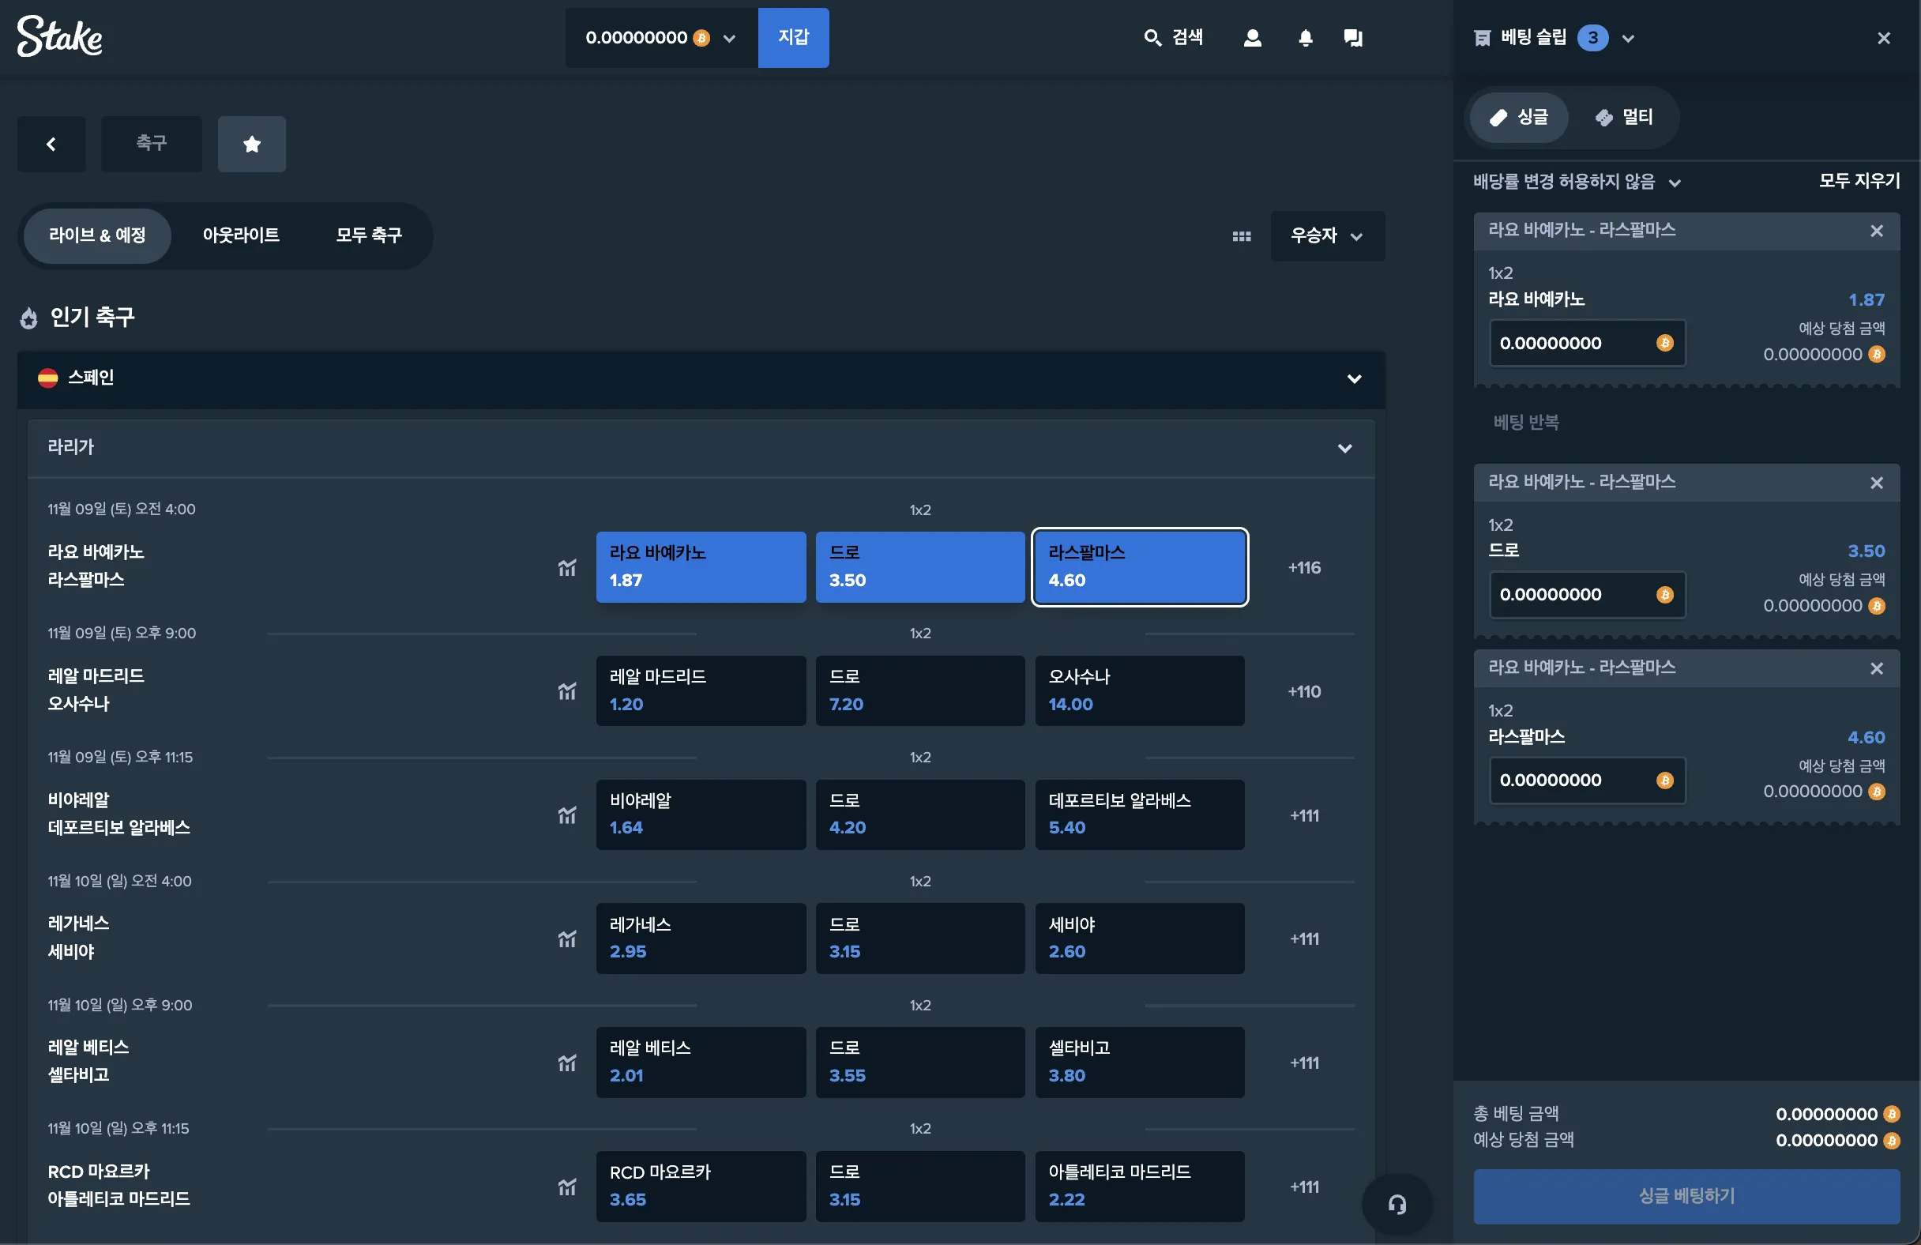The width and height of the screenshot is (1921, 1245).
Task: Open stats icon for 레가네스 match
Action: tap(567, 939)
